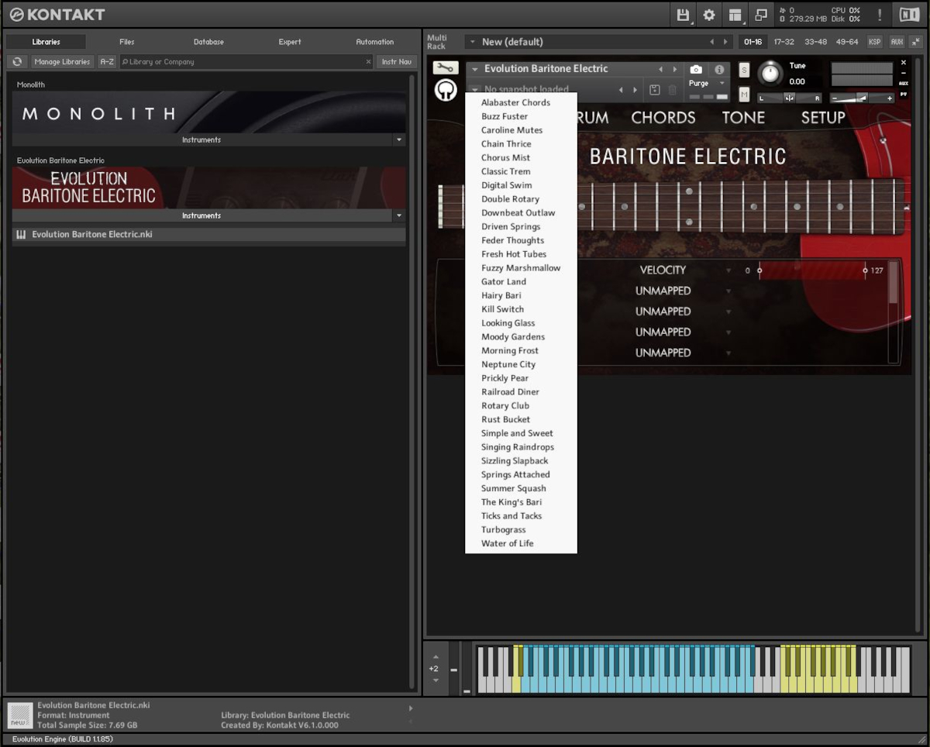
Task: Go to previous instrument arrow
Action: pyautogui.click(x=660, y=69)
